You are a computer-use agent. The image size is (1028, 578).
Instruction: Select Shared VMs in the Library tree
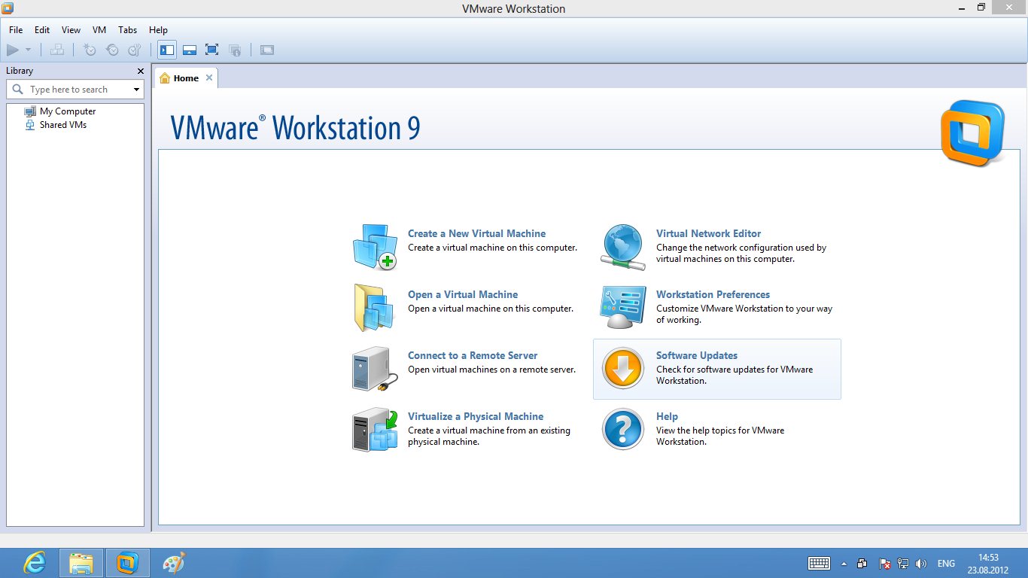pos(63,125)
